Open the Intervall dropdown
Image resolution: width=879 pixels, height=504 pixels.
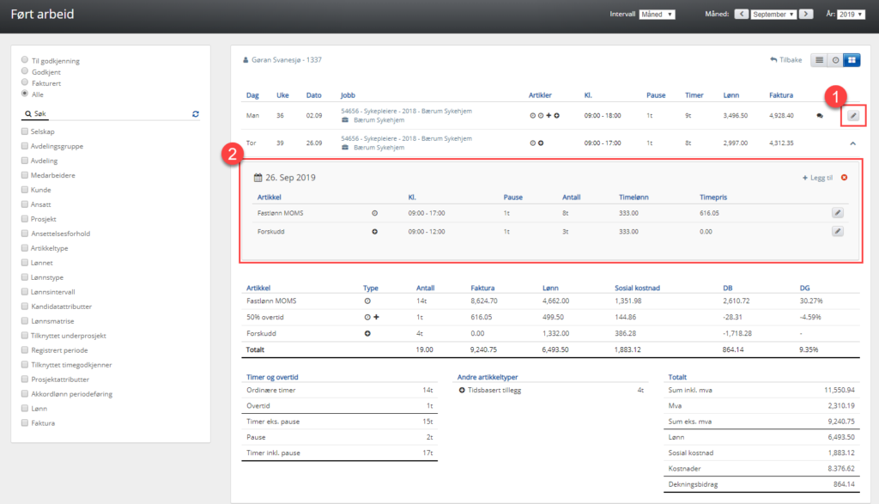[x=658, y=15]
